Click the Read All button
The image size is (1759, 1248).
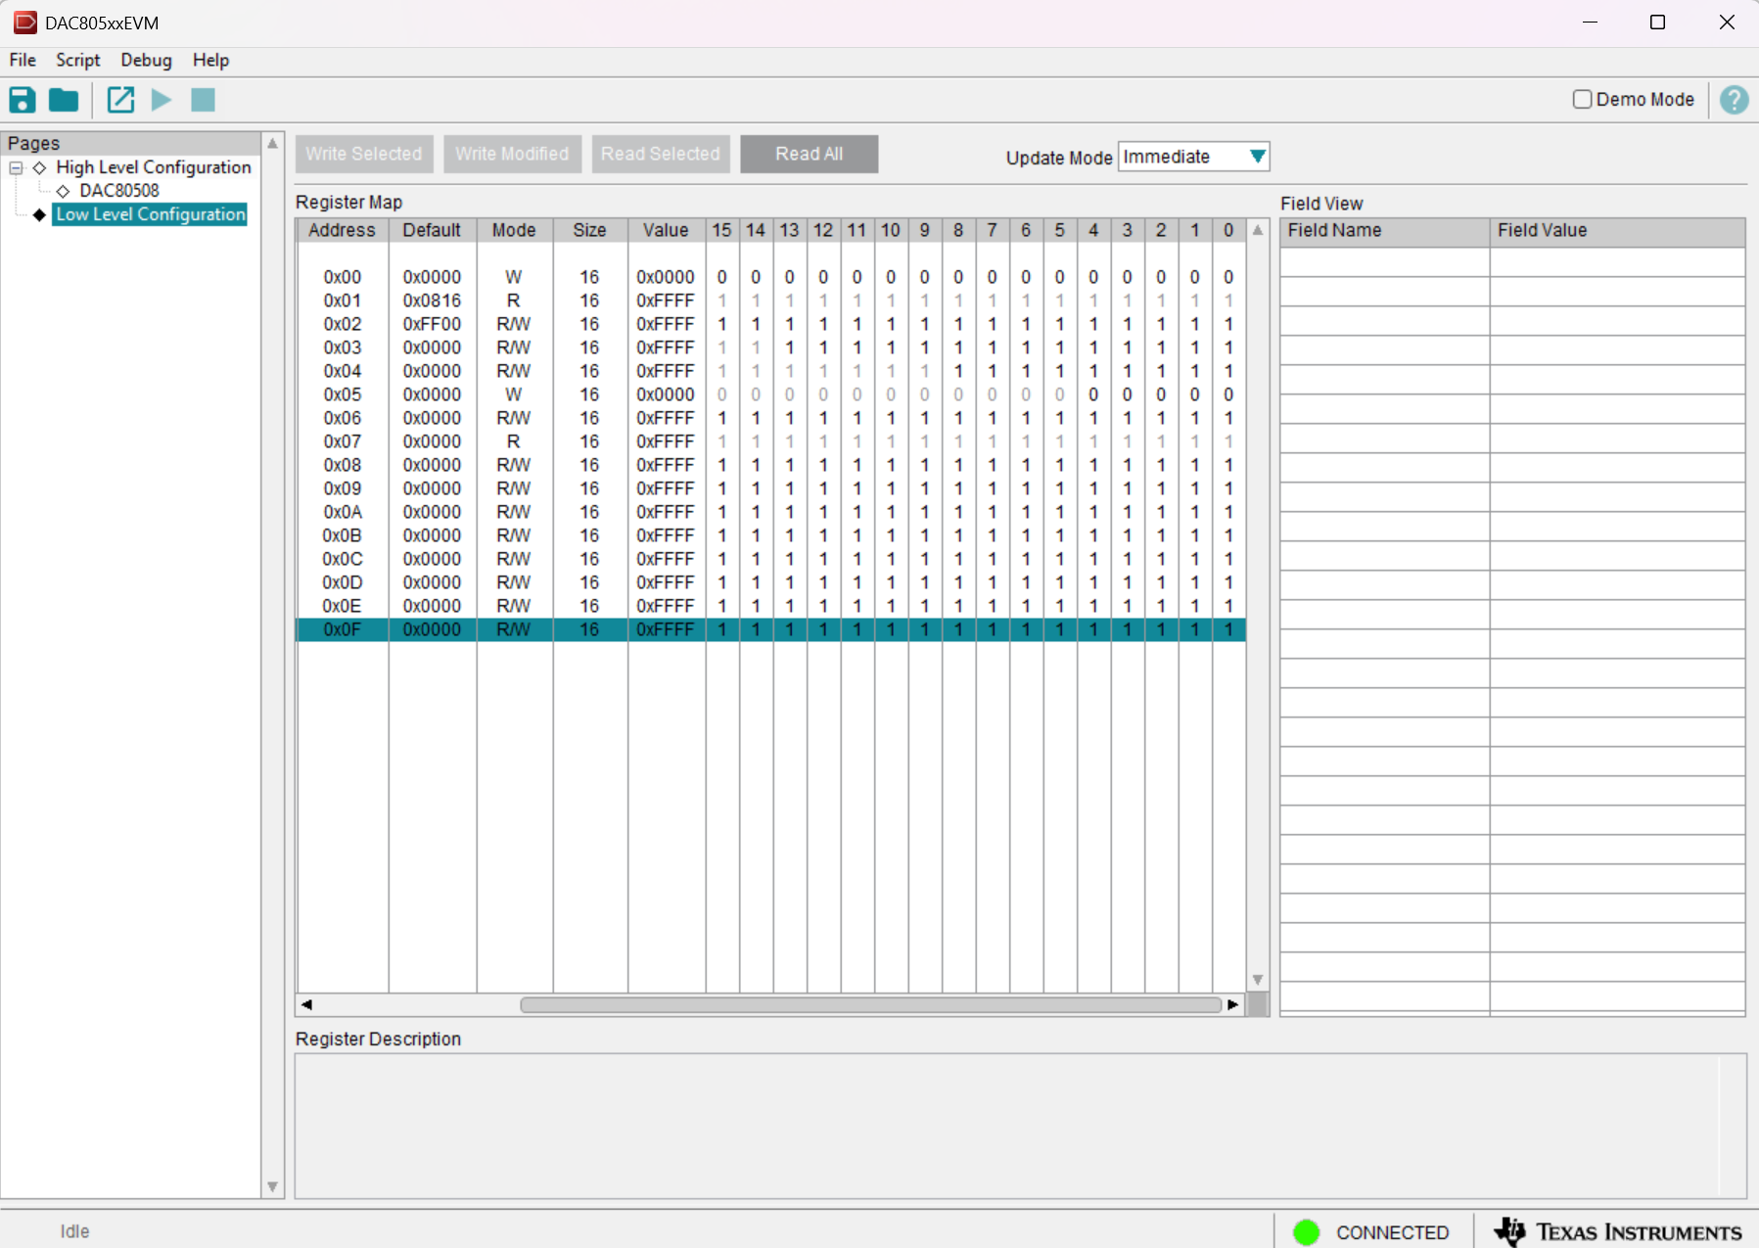810,154
